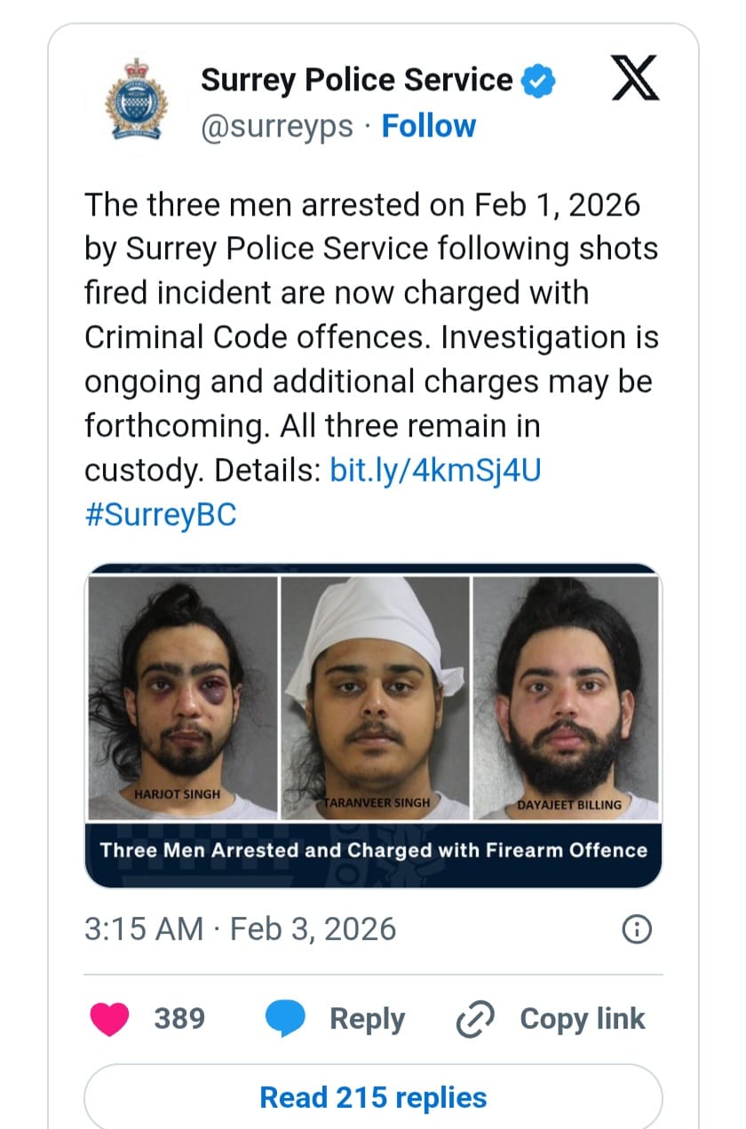Click the Read 215 replies button

click(x=372, y=1097)
